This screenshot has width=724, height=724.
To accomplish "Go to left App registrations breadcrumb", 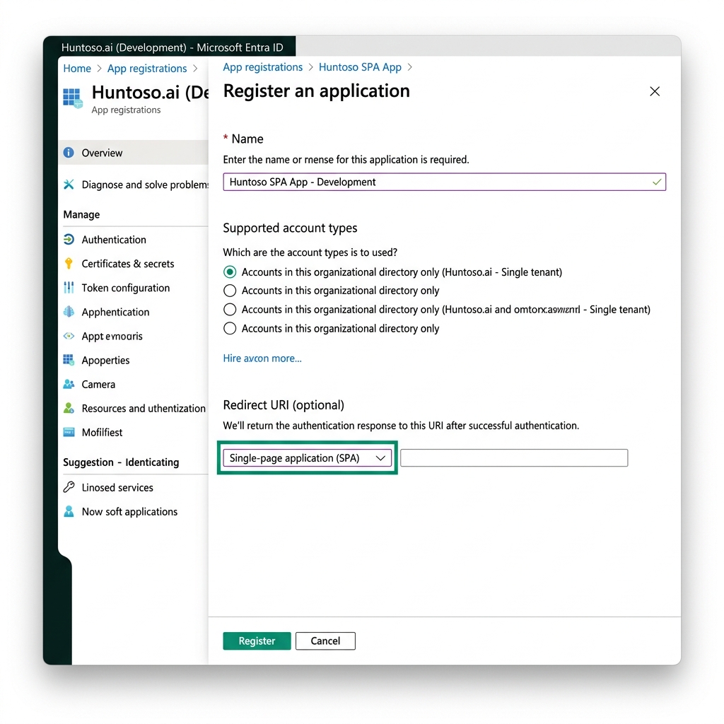I will click(x=147, y=69).
